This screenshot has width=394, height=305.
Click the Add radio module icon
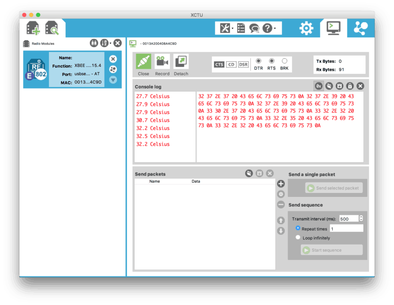click(x=33, y=28)
